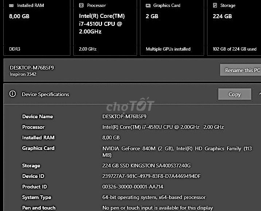Select the Device ID label
Viewport: 261px width, 211px height.
(x=33, y=176)
